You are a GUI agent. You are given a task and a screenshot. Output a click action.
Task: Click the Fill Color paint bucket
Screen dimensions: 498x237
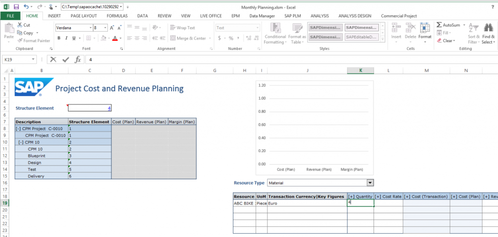click(103, 38)
